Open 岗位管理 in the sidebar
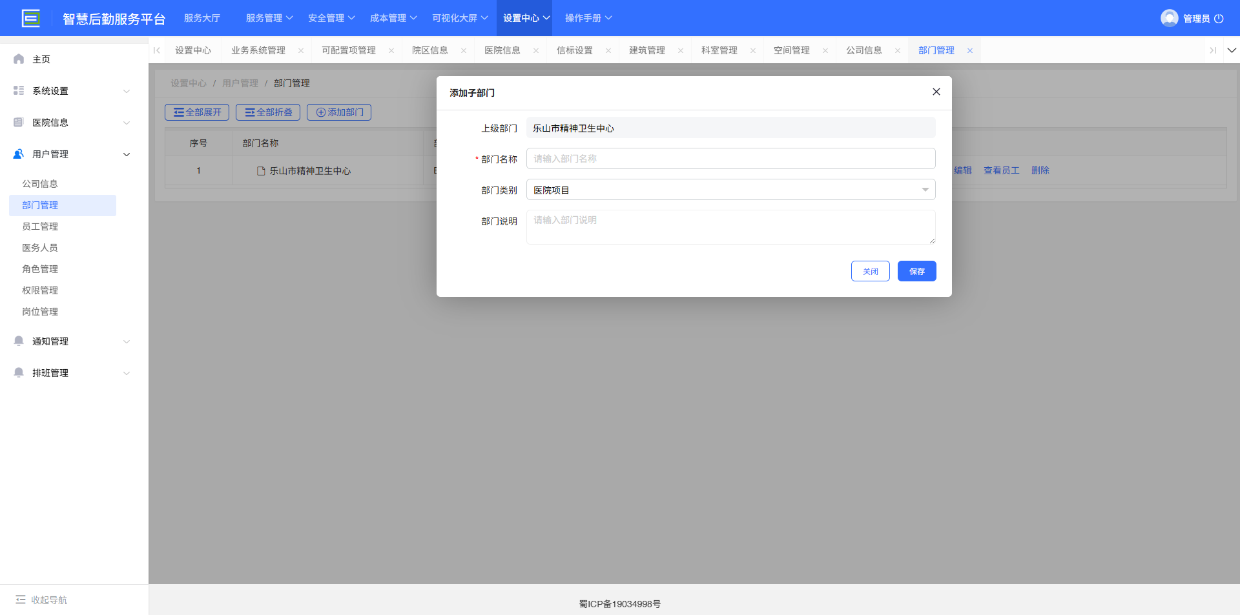Viewport: 1240px width, 615px height. (40, 312)
